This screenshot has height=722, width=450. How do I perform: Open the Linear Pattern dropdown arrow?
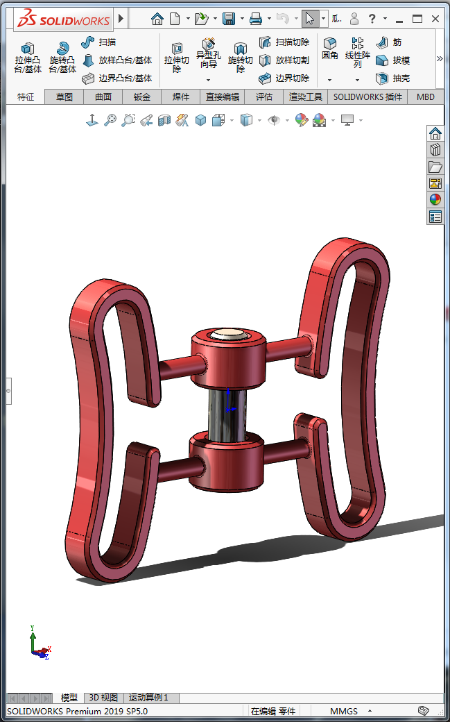coord(358,80)
